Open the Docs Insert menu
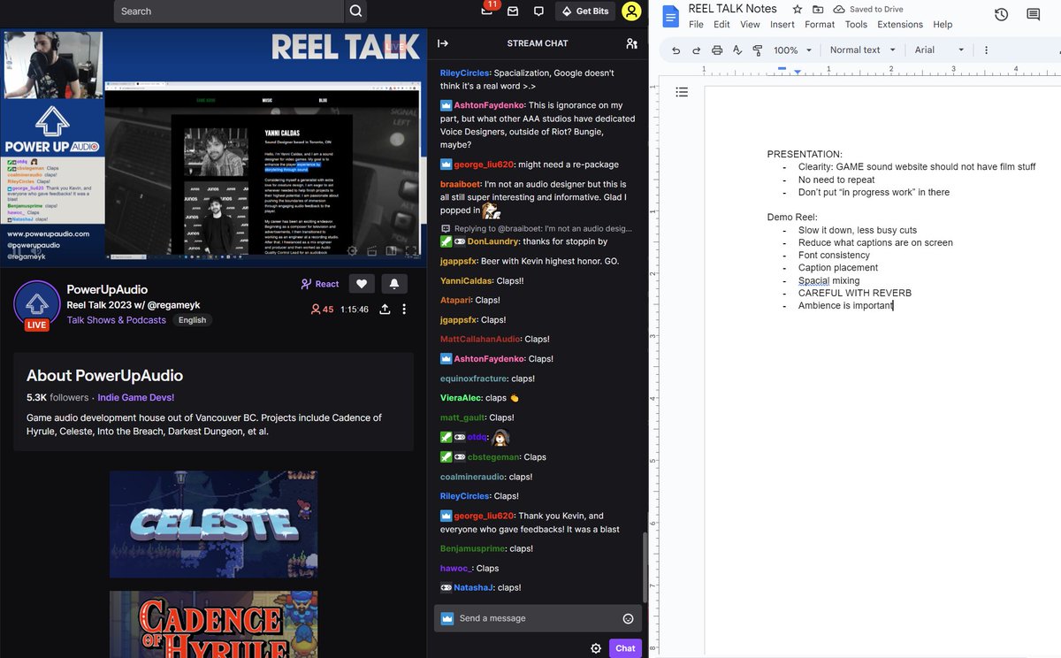1061x658 pixels. point(782,25)
